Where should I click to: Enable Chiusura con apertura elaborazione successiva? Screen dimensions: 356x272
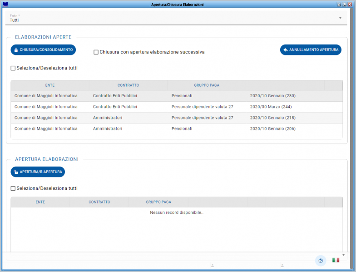96,52
